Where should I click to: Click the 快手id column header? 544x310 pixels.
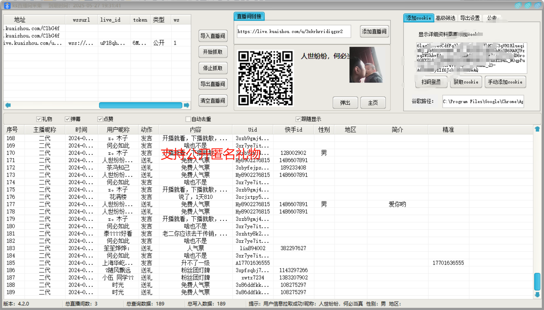point(293,130)
